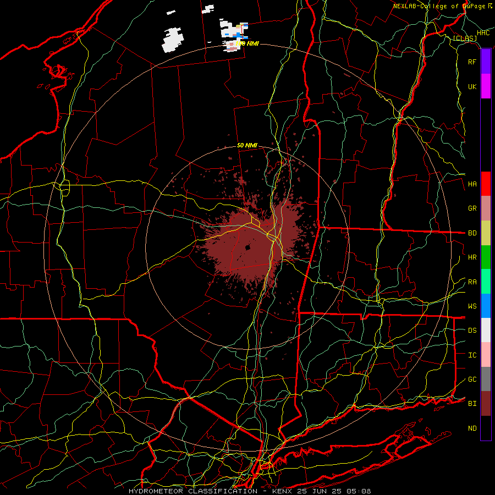The height and width of the screenshot is (495, 495).
Task: Click the DS legend label text
Action: [472, 330]
